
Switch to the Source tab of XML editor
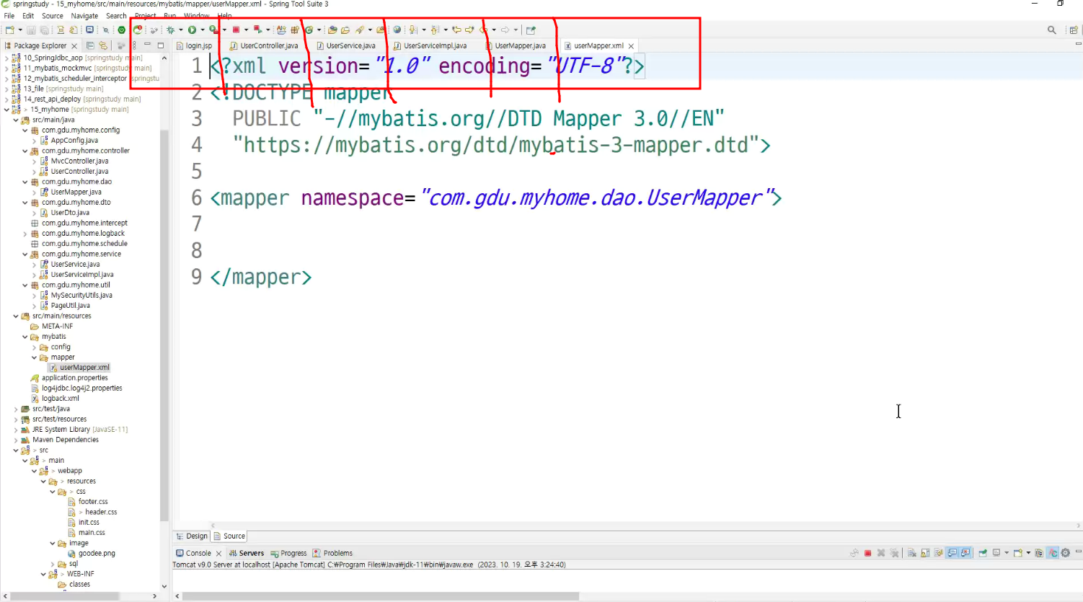(230, 536)
